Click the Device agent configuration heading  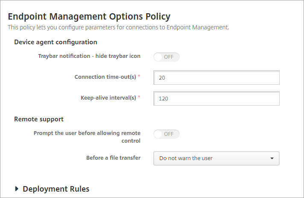tap(56, 42)
